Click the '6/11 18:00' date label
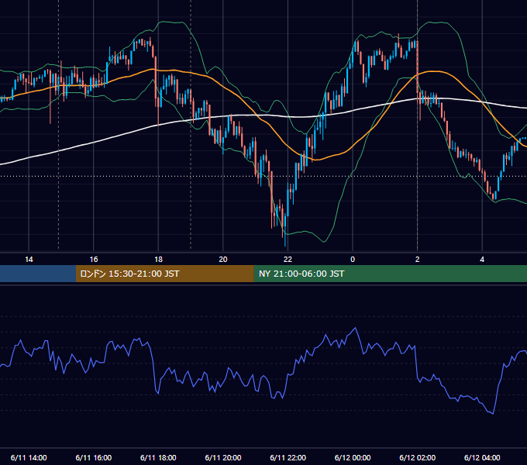The height and width of the screenshot is (465, 527). pyautogui.click(x=158, y=457)
